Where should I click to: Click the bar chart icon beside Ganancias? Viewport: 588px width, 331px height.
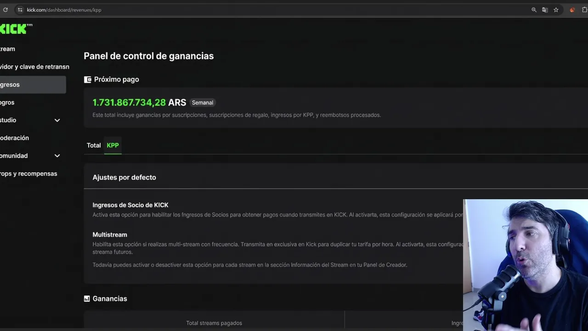coord(87,299)
